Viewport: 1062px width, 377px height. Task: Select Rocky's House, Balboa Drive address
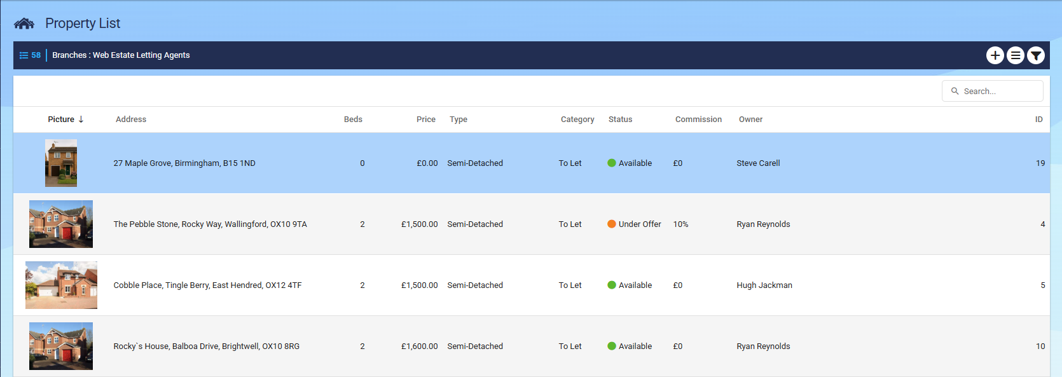(x=207, y=346)
